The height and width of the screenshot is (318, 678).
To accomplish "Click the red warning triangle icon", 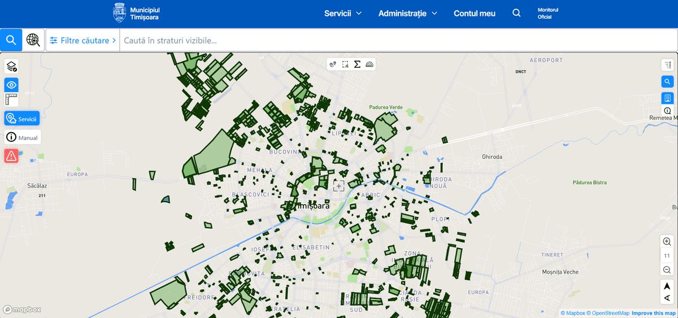I will pos(12,155).
